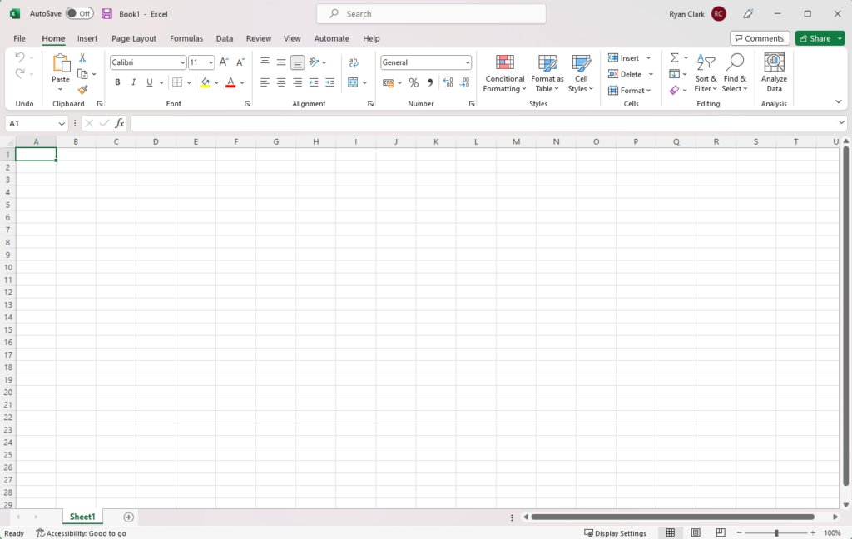Viewport: 852px width, 539px height.
Task: Click the Accounting Number Format icon
Action: pyautogui.click(x=388, y=82)
